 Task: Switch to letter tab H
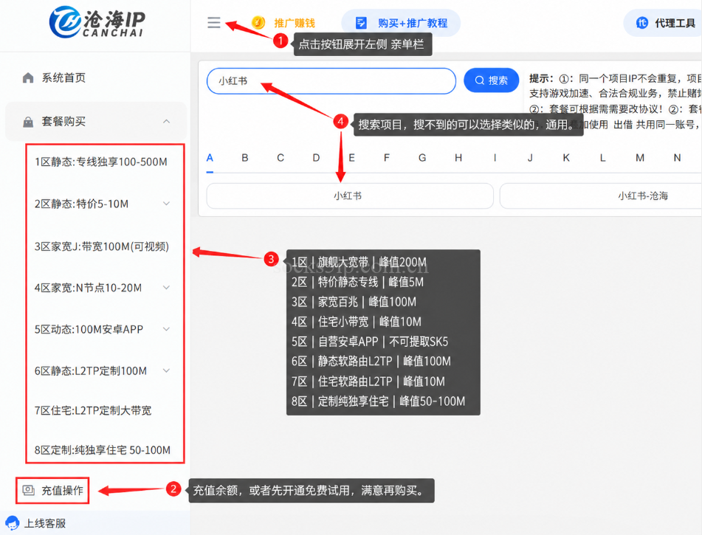coord(458,158)
